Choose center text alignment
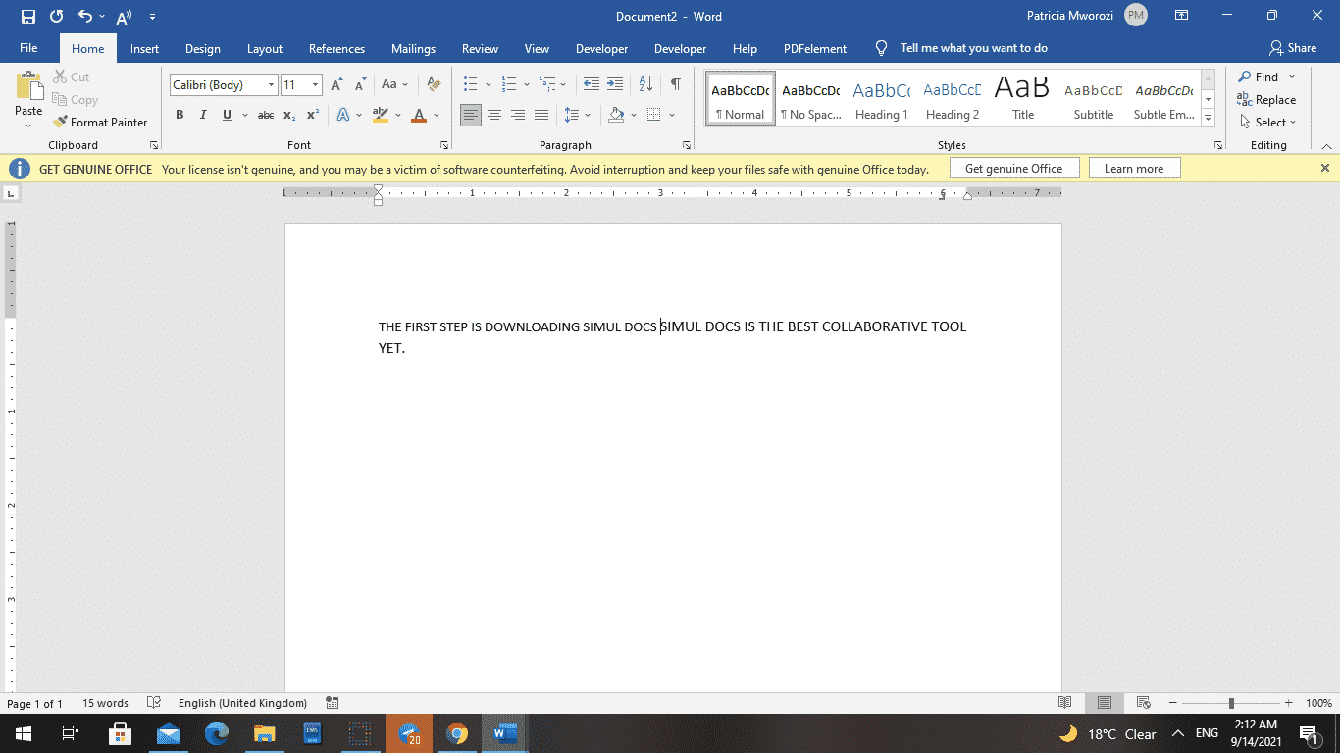 pos(494,115)
